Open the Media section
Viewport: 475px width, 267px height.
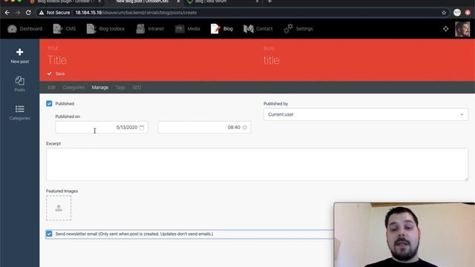187,29
